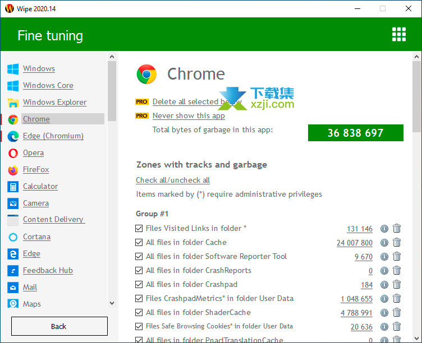
Task: Click Never show this app link
Action: tap(189, 116)
